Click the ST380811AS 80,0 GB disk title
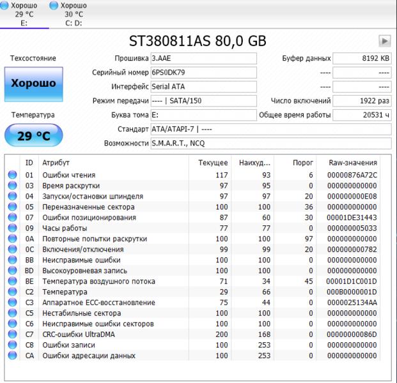This screenshot has width=397, height=383. pyautogui.click(x=198, y=41)
